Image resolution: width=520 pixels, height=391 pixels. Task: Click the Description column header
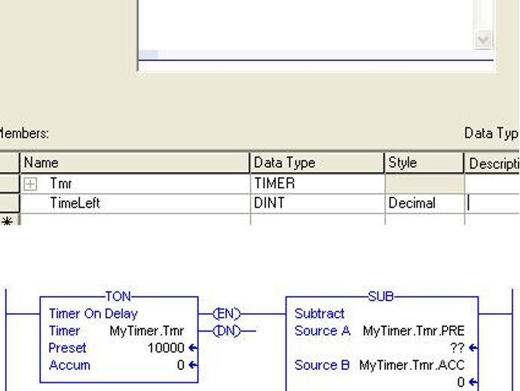pos(492,163)
